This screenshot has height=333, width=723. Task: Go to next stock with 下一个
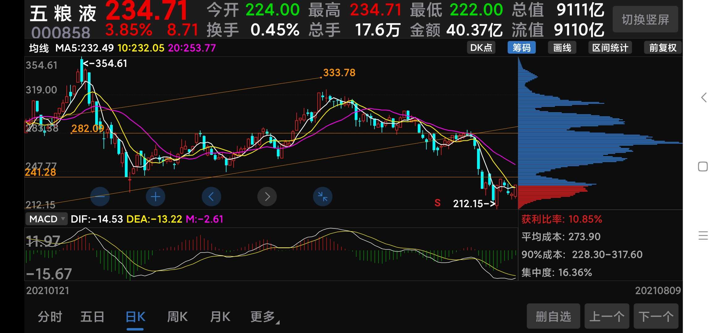(656, 316)
